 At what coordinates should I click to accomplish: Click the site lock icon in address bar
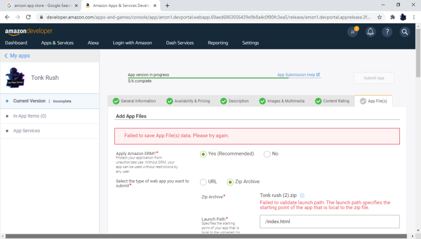(41, 17)
